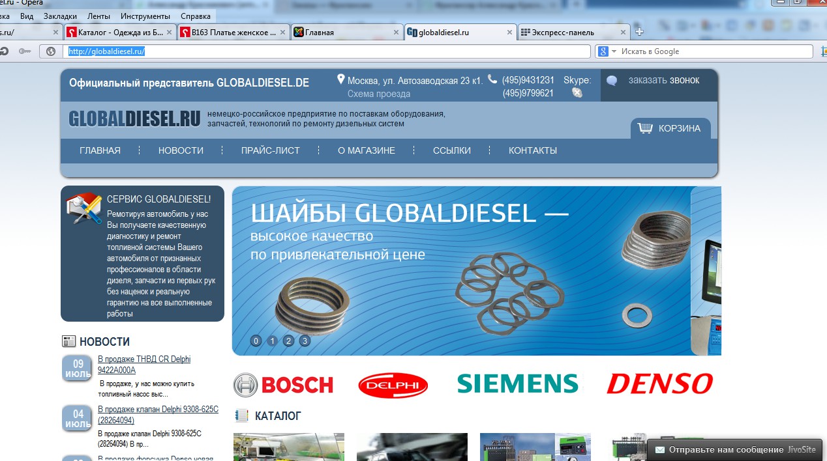The image size is (827, 461).
Task: Open the Закладки menu
Action: click(x=60, y=16)
